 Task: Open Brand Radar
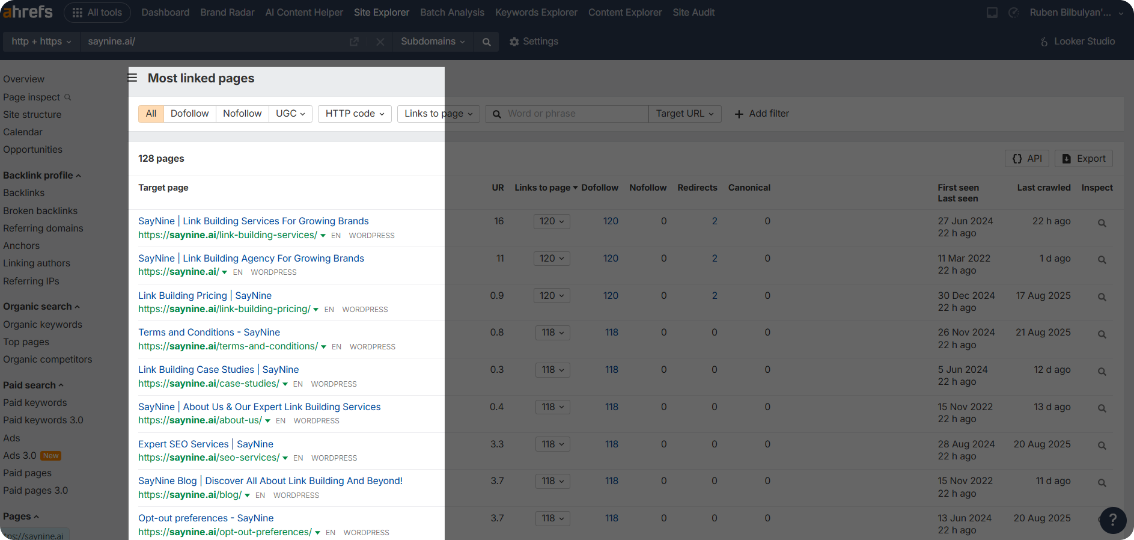[227, 13]
